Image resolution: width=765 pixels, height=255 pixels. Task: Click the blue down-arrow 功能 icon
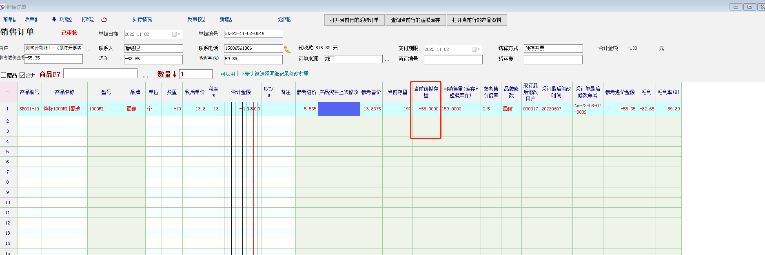click(54, 20)
